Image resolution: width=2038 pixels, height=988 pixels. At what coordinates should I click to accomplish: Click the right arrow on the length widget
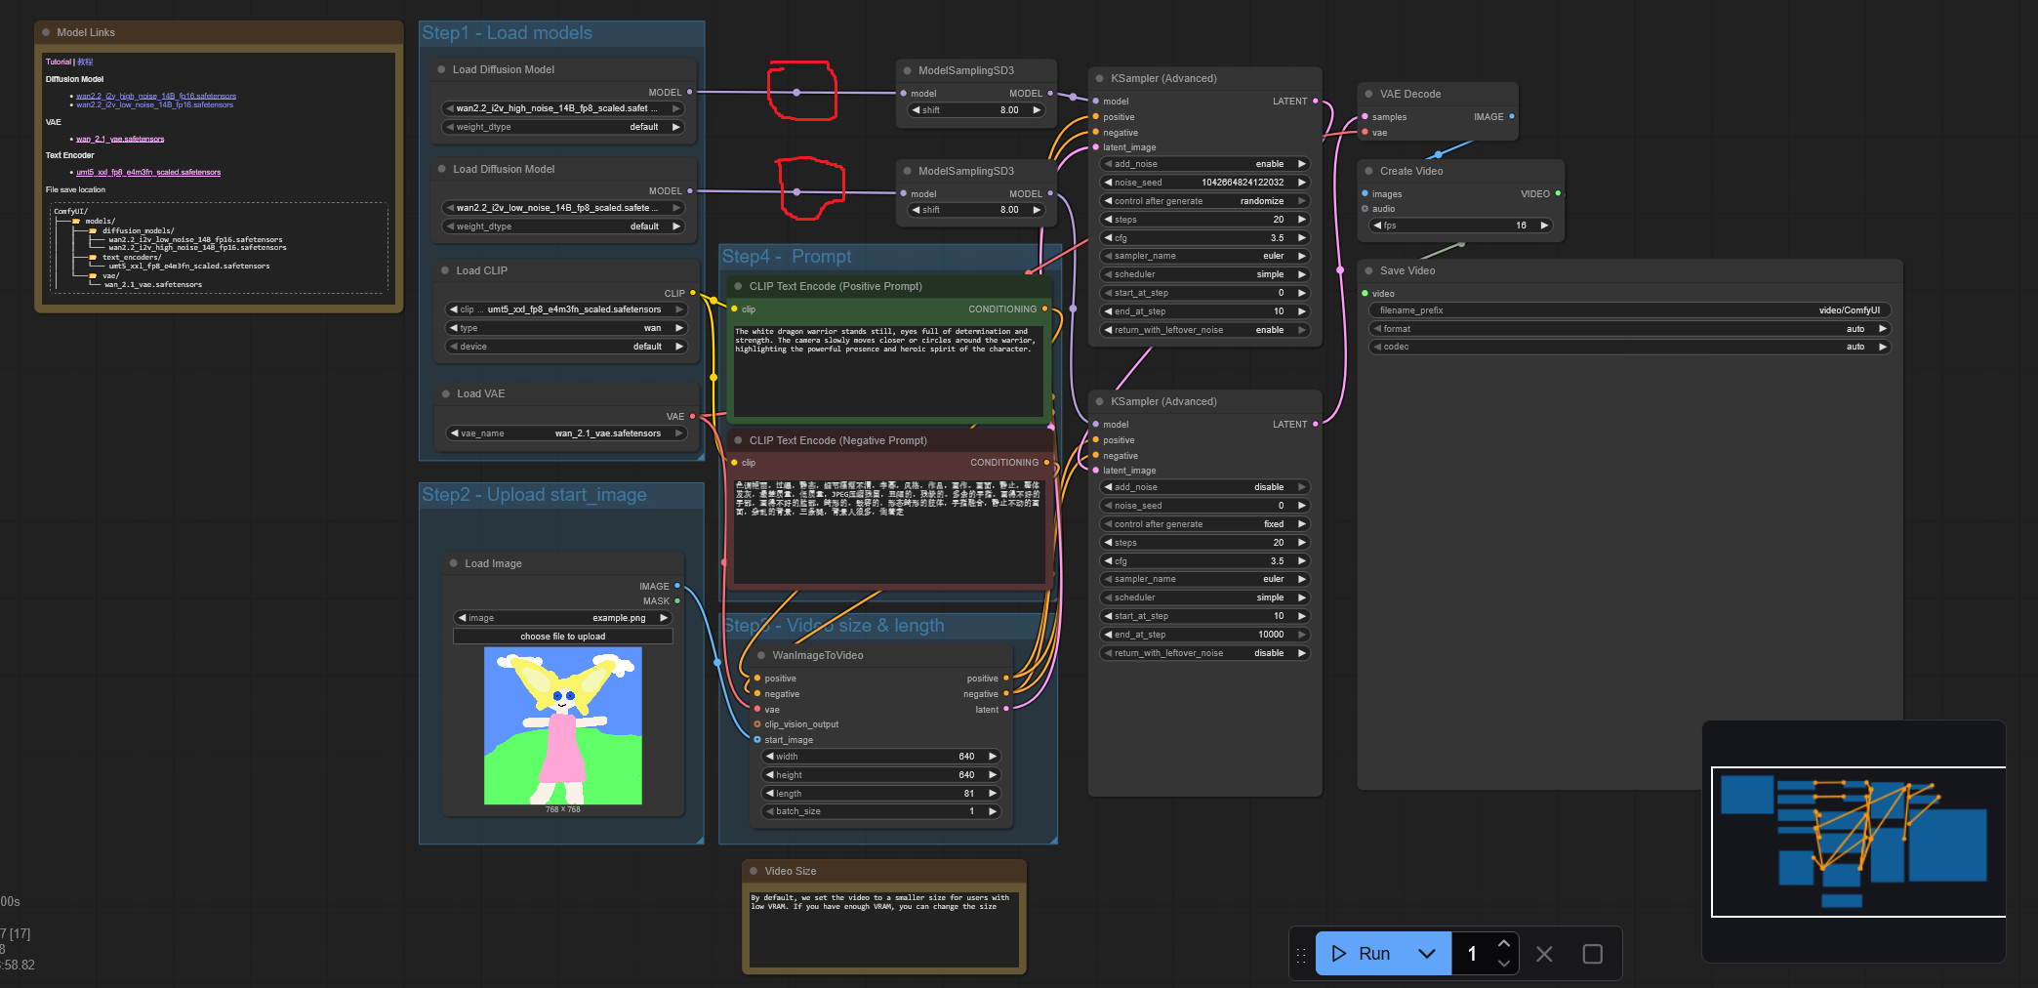(993, 794)
